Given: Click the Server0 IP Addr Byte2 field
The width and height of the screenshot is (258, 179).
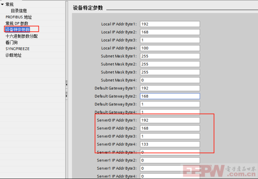Looking at the screenshot, I should coord(170,128).
